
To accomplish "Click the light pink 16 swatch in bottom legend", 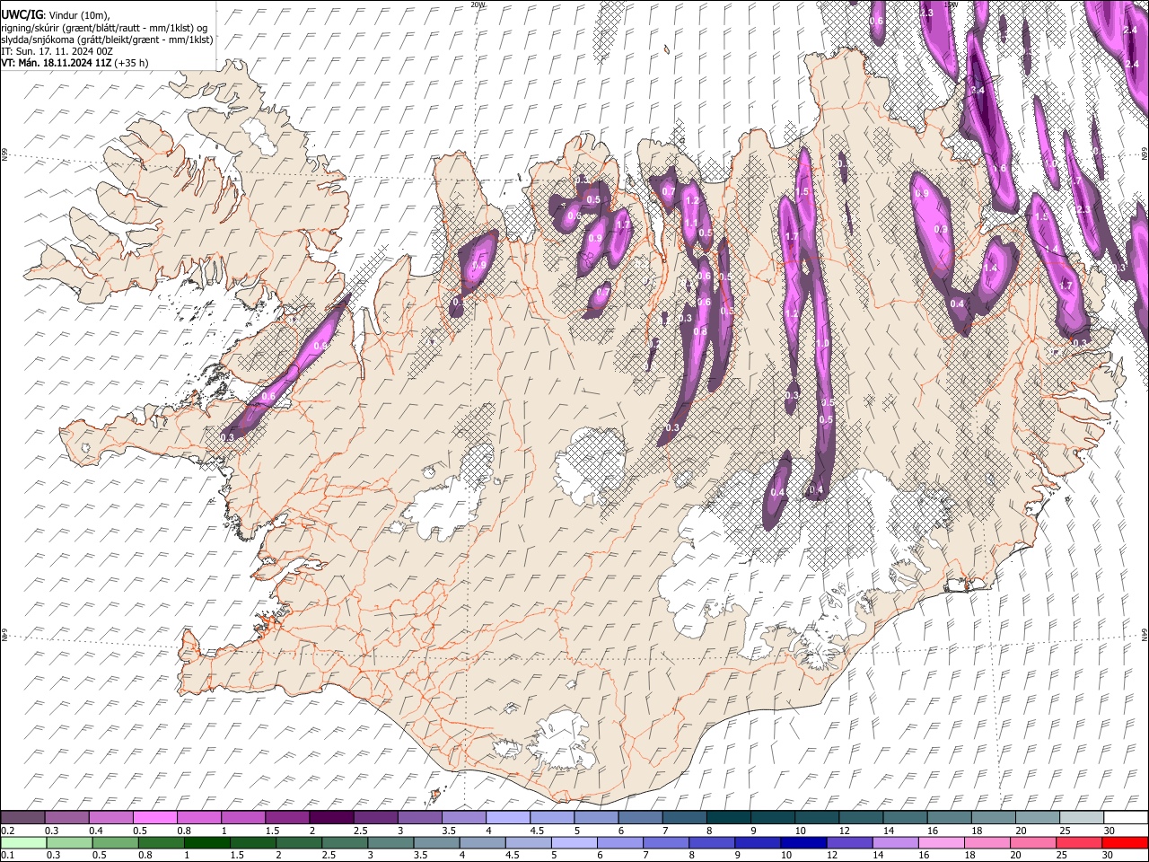I will pos(942,842).
